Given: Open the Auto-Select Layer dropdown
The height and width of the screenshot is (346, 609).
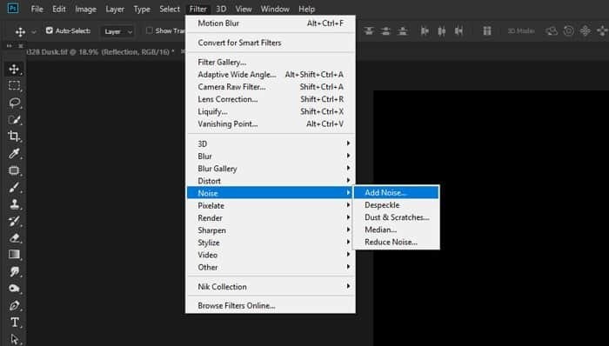Looking at the screenshot, I should point(117,31).
